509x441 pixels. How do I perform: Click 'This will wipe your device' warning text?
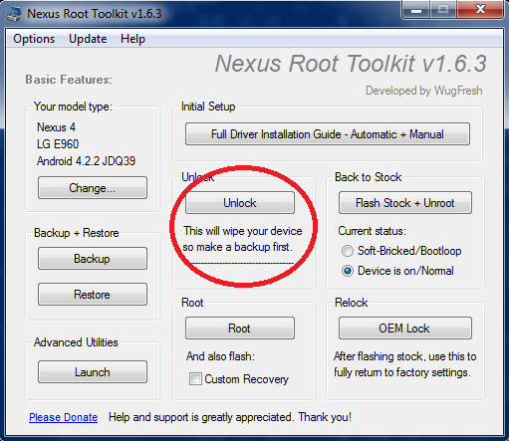point(243,231)
